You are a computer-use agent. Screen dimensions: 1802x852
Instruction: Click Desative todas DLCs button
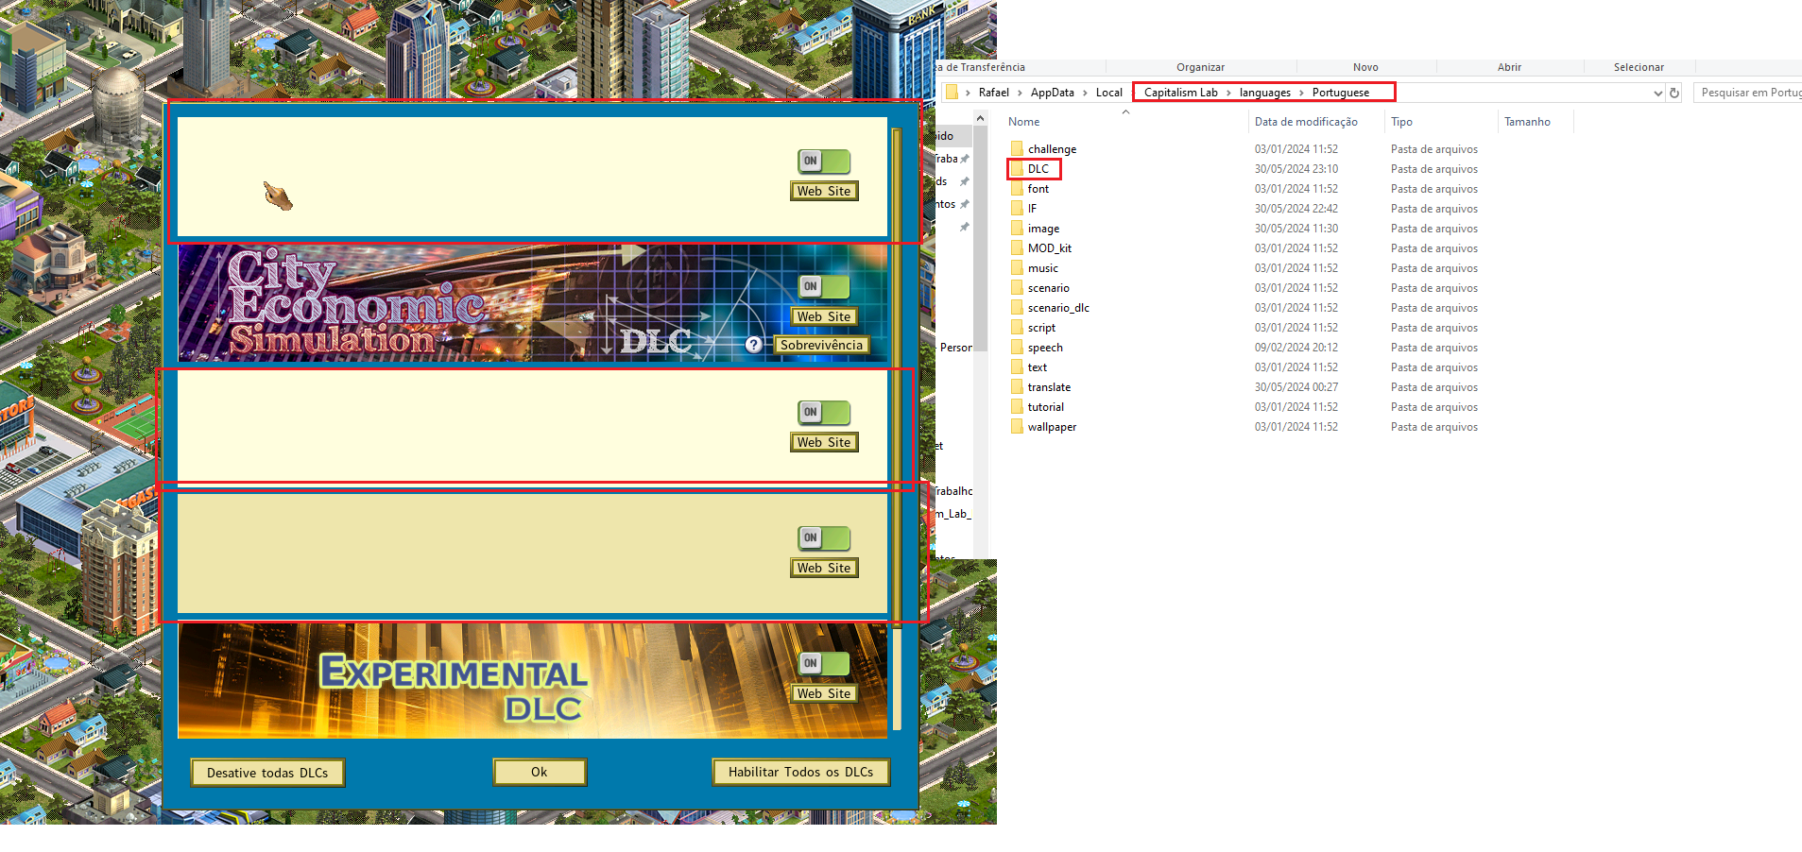click(x=267, y=773)
